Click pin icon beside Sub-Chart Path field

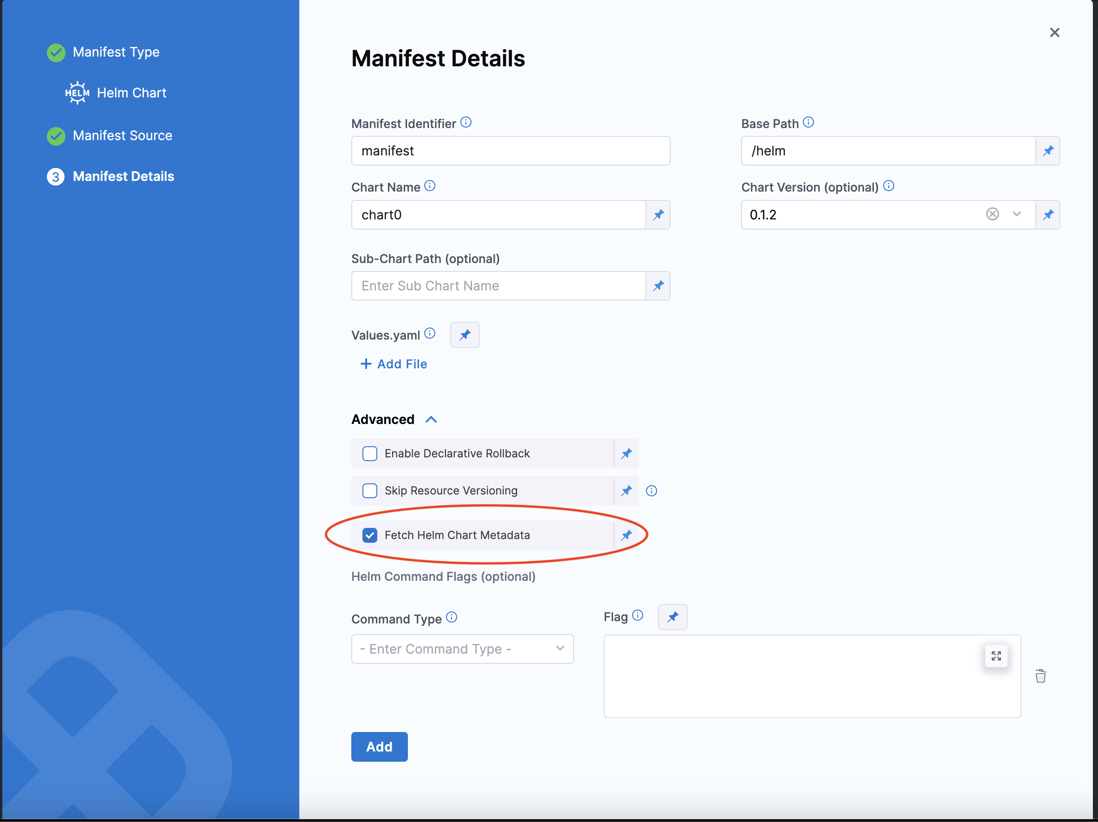click(658, 286)
